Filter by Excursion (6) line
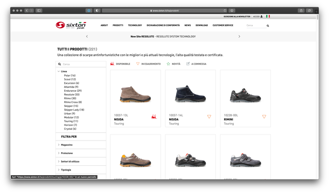 tap(71, 83)
